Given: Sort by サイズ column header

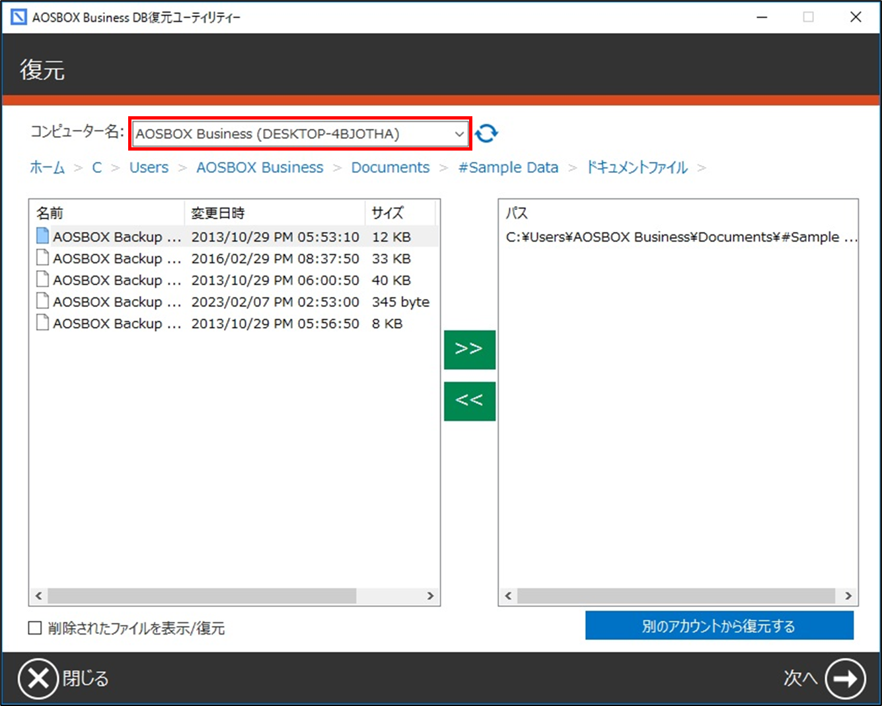Looking at the screenshot, I should click(400, 213).
